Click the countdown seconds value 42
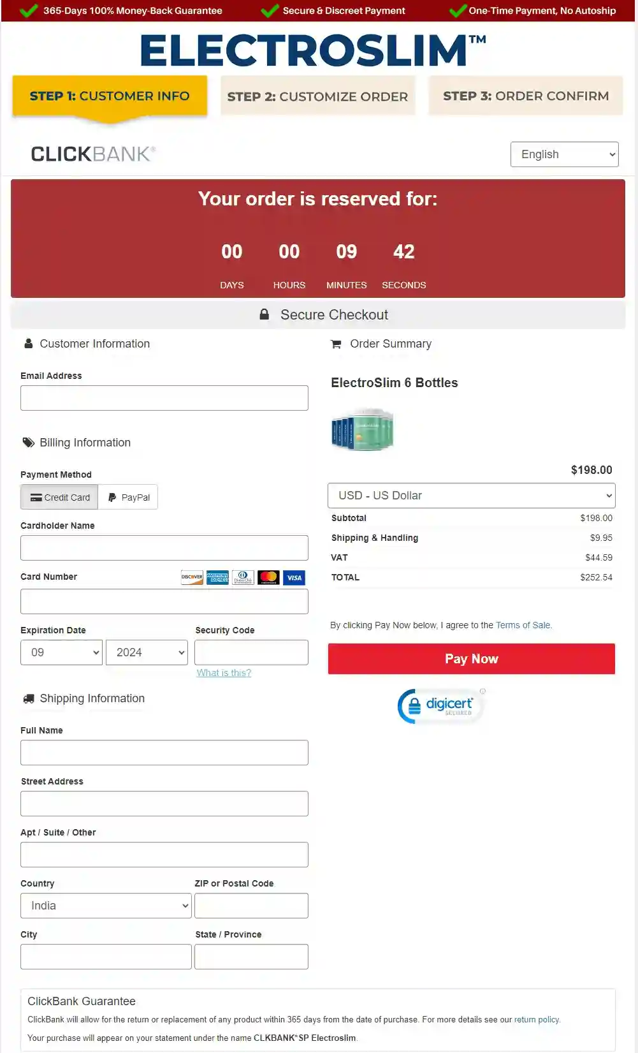The image size is (638, 1053). click(x=404, y=252)
